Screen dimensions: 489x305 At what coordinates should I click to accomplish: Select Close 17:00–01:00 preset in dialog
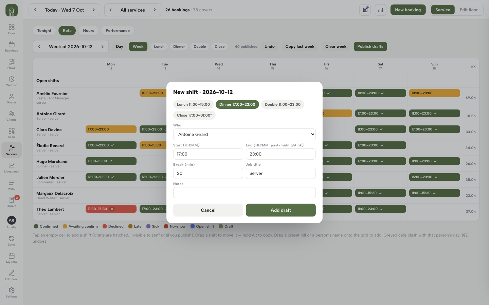coord(194,115)
